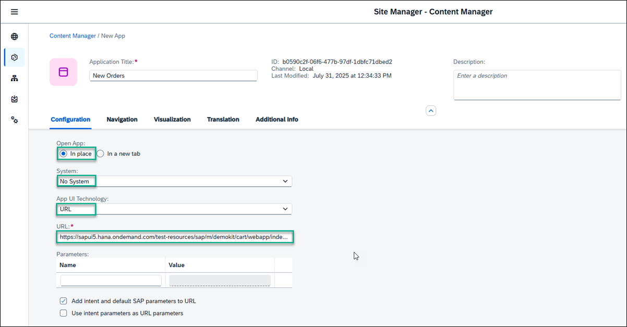This screenshot has height=327, width=627.
Task: Go to Content Manager breadcrumb link
Action: 73,36
